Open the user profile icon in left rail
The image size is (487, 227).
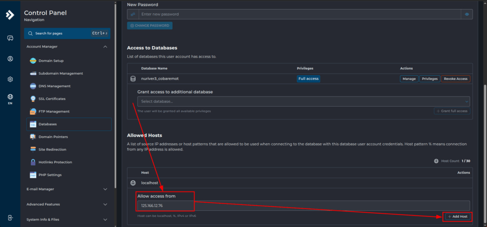[10, 59]
